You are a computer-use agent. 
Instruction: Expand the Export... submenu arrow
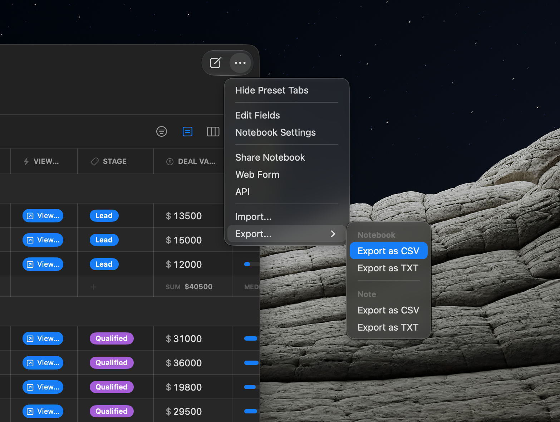(333, 234)
